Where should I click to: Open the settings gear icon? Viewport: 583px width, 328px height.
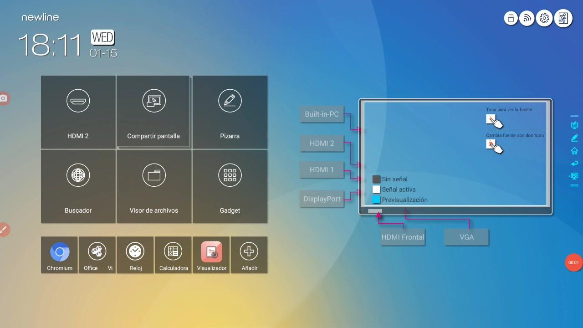point(544,18)
